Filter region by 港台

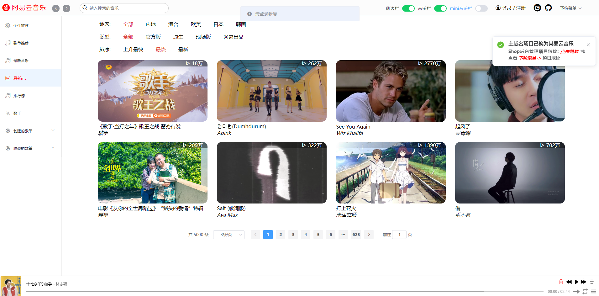click(x=173, y=24)
